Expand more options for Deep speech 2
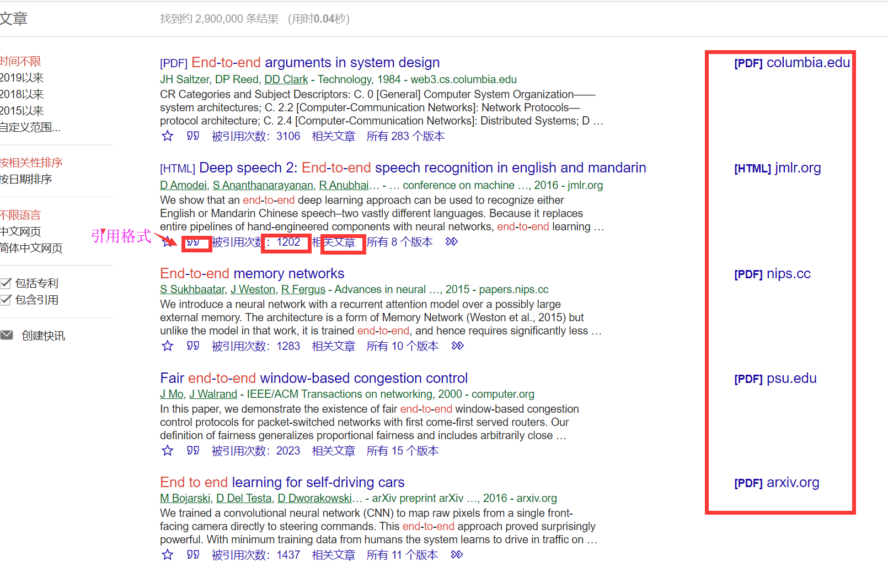 [452, 242]
